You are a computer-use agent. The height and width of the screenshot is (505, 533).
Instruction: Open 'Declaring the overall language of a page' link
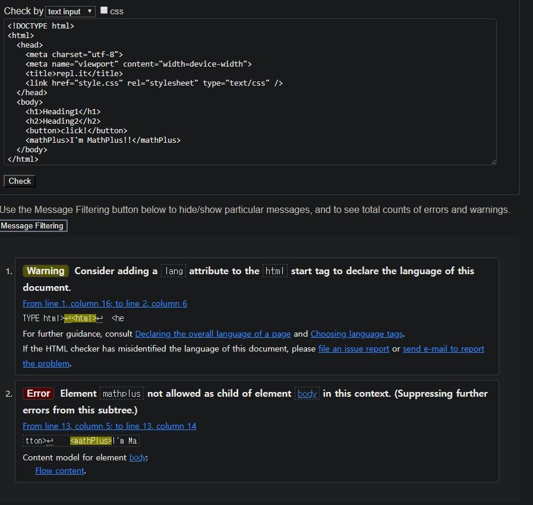point(213,334)
